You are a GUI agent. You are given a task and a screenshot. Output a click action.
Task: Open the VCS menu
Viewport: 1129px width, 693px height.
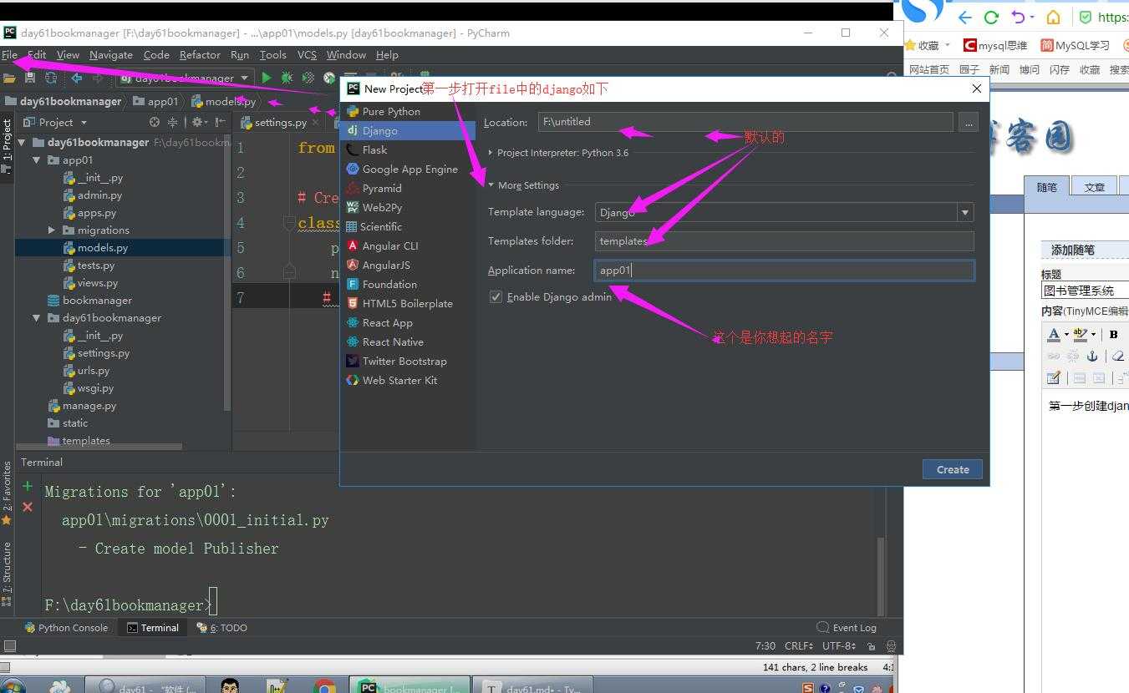click(x=307, y=54)
